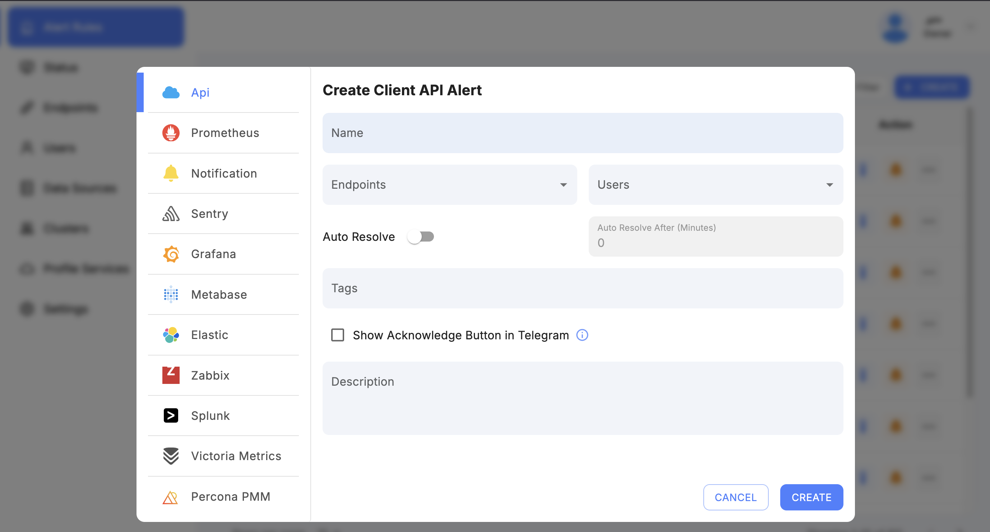
Task: Click the Api cloud icon
Action: 171,92
